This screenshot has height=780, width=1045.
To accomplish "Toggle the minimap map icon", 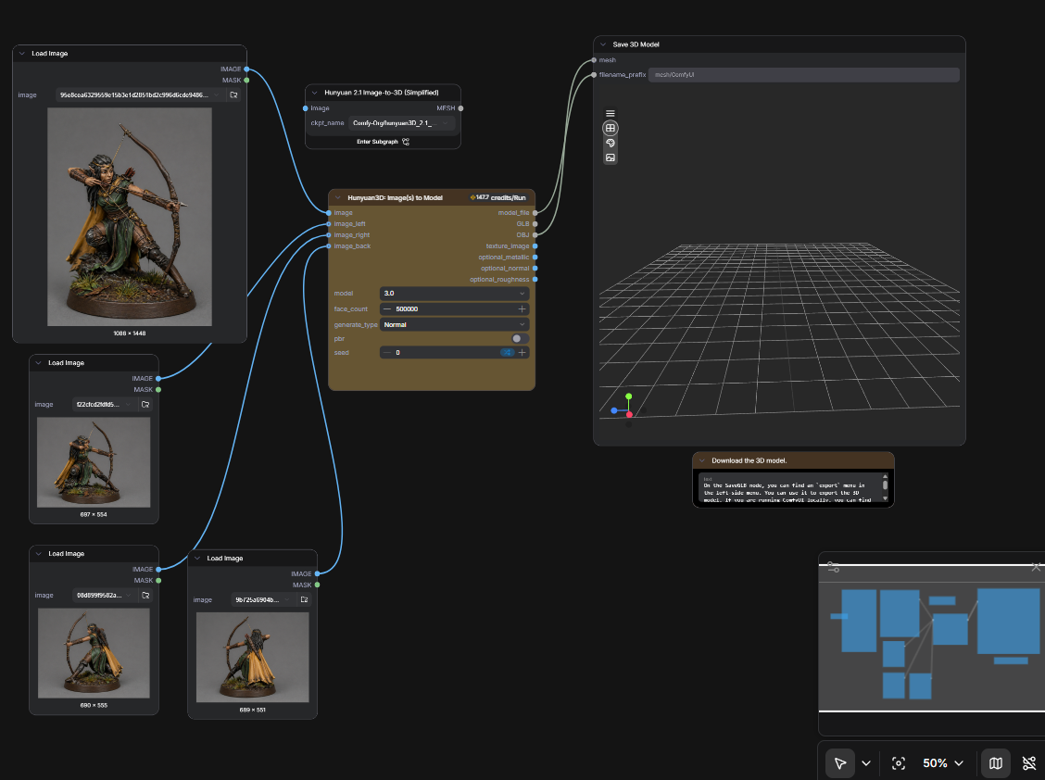I will coord(996,763).
